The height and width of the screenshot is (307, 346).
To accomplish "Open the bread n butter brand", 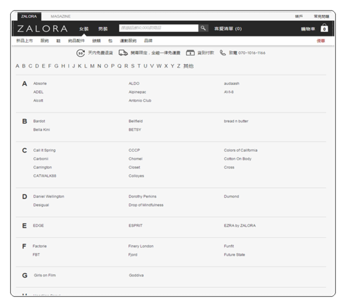I will [x=236, y=121].
